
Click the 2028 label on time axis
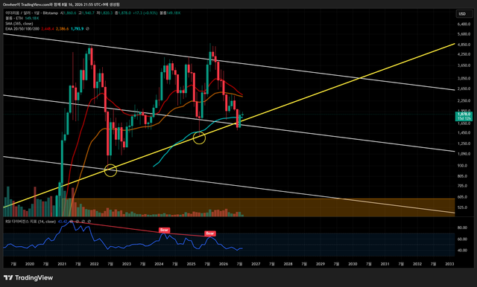(x=288, y=264)
